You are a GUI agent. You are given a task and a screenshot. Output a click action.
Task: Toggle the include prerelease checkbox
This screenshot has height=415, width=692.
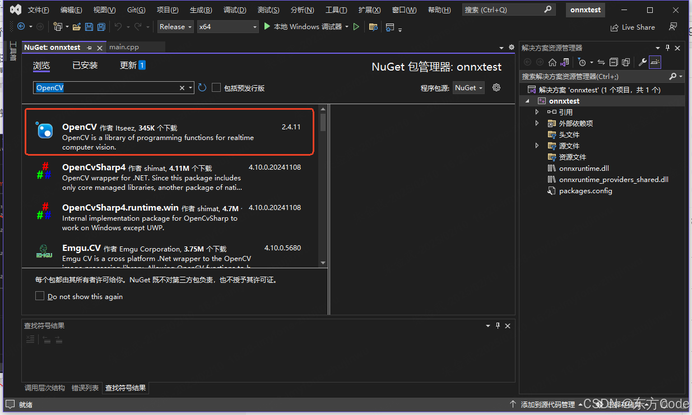[x=216, y=87]
